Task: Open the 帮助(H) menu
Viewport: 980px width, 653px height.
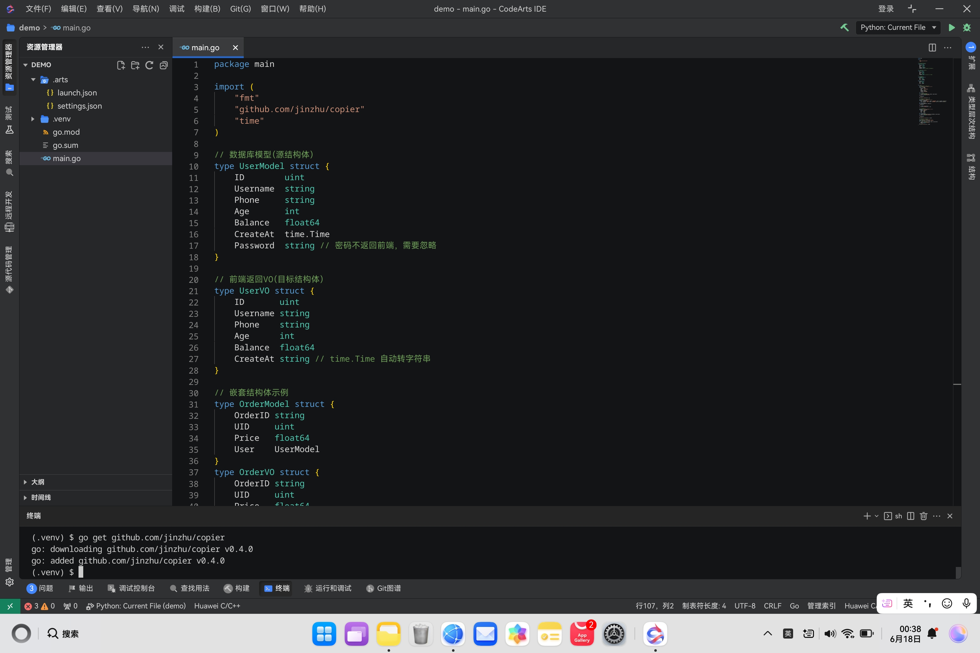Action: pos(313,9)
